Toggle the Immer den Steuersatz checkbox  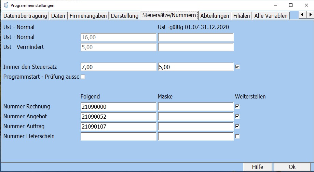(237, 67)
